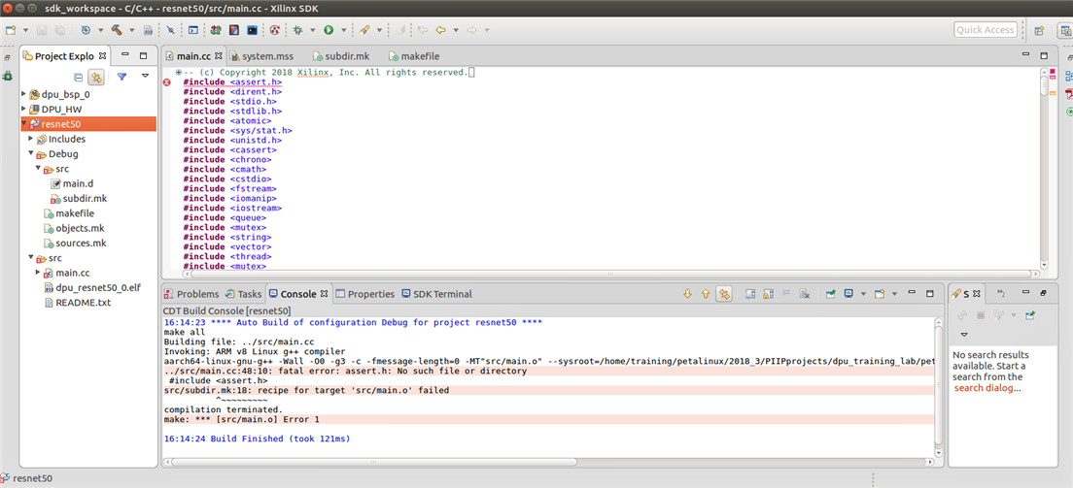Click the Quick Access field
The height and width of the screenshot is (488, 1073).
(x=985, y=30)
